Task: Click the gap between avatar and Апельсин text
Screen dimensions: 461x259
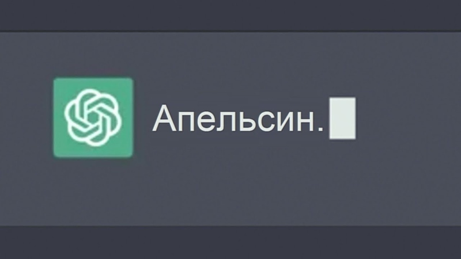Action: (x=143, y=118)
